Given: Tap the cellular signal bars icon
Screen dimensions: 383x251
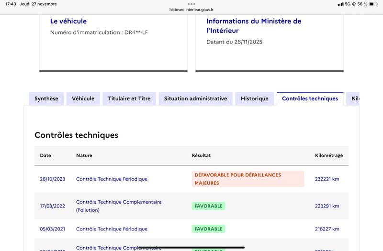Looking at the screenshot, I should click(340, 4).
